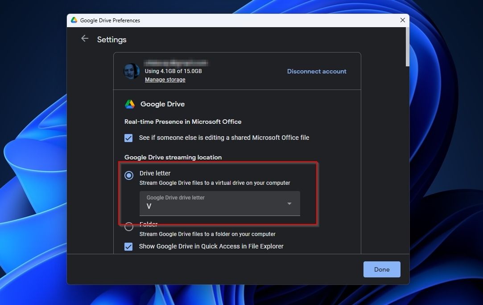Open the Google Drive drive letter dropdown
Viewport: 483px width, 305px height.
point(219,203)
